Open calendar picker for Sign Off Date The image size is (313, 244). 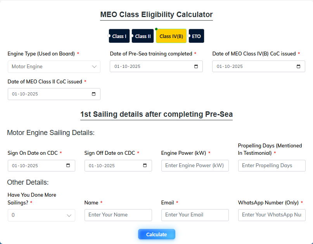(x=145, y=166)
